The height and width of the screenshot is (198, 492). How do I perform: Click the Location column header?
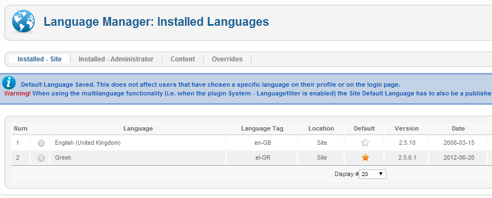pyautogui.click(x=321, y=128)
